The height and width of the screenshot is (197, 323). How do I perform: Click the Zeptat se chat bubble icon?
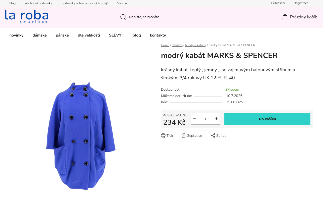point(184,136)
